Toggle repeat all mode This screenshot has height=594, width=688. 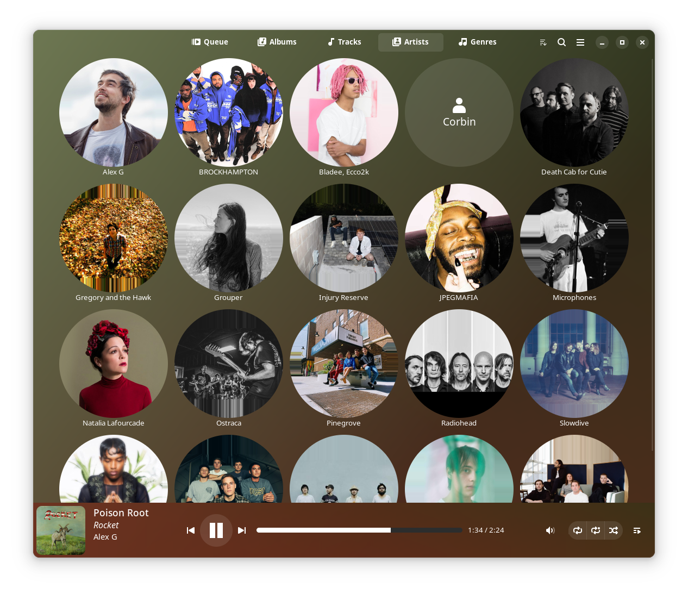(578, 530)
